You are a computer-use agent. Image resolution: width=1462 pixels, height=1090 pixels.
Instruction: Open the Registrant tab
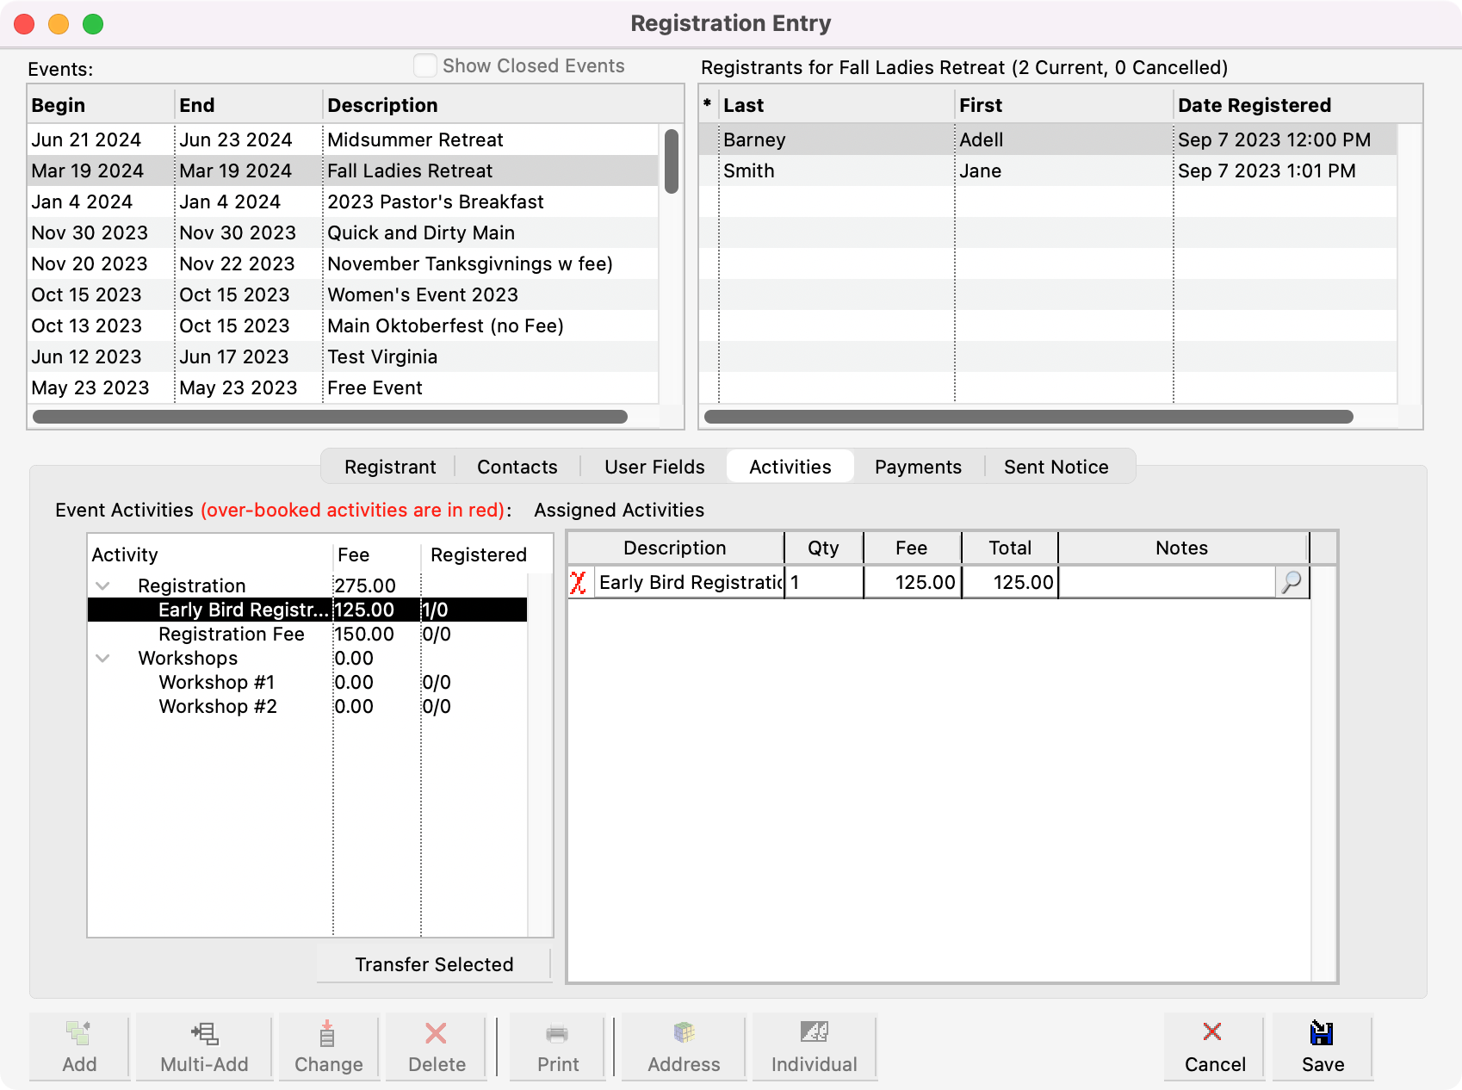[390, 467]
